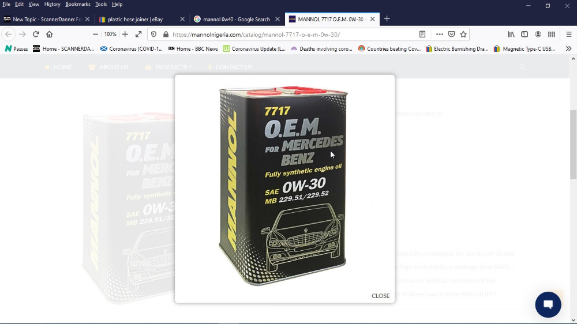The width and height of the screenshot is (577, 324).
Task: Open the hamburger application menu
Action: pyautogui.click(x=569, y=34)
